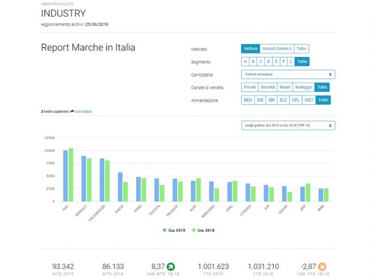371x278 pixels.
Task: Choose segment B
Action: pyautogui.click(x=253, y=61)
